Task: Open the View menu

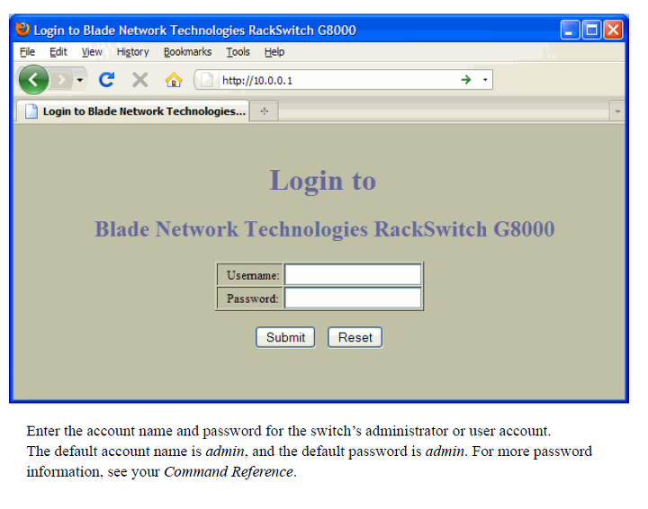Action: pos(92,52)
